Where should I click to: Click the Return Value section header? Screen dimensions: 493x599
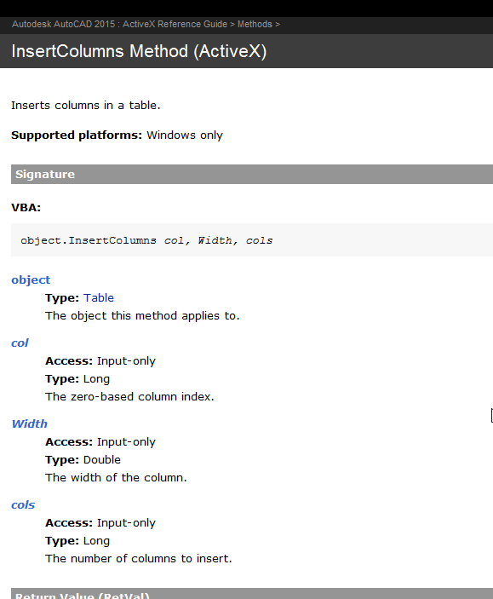252,594
